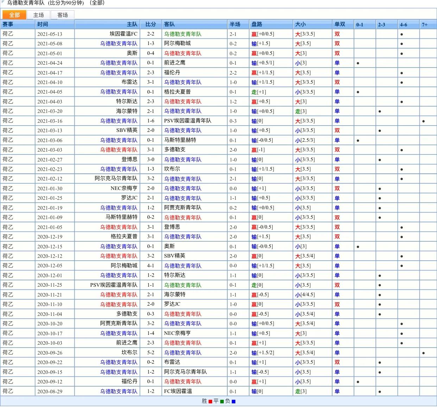Switch to the 全部 tab

tap(14, 15)
